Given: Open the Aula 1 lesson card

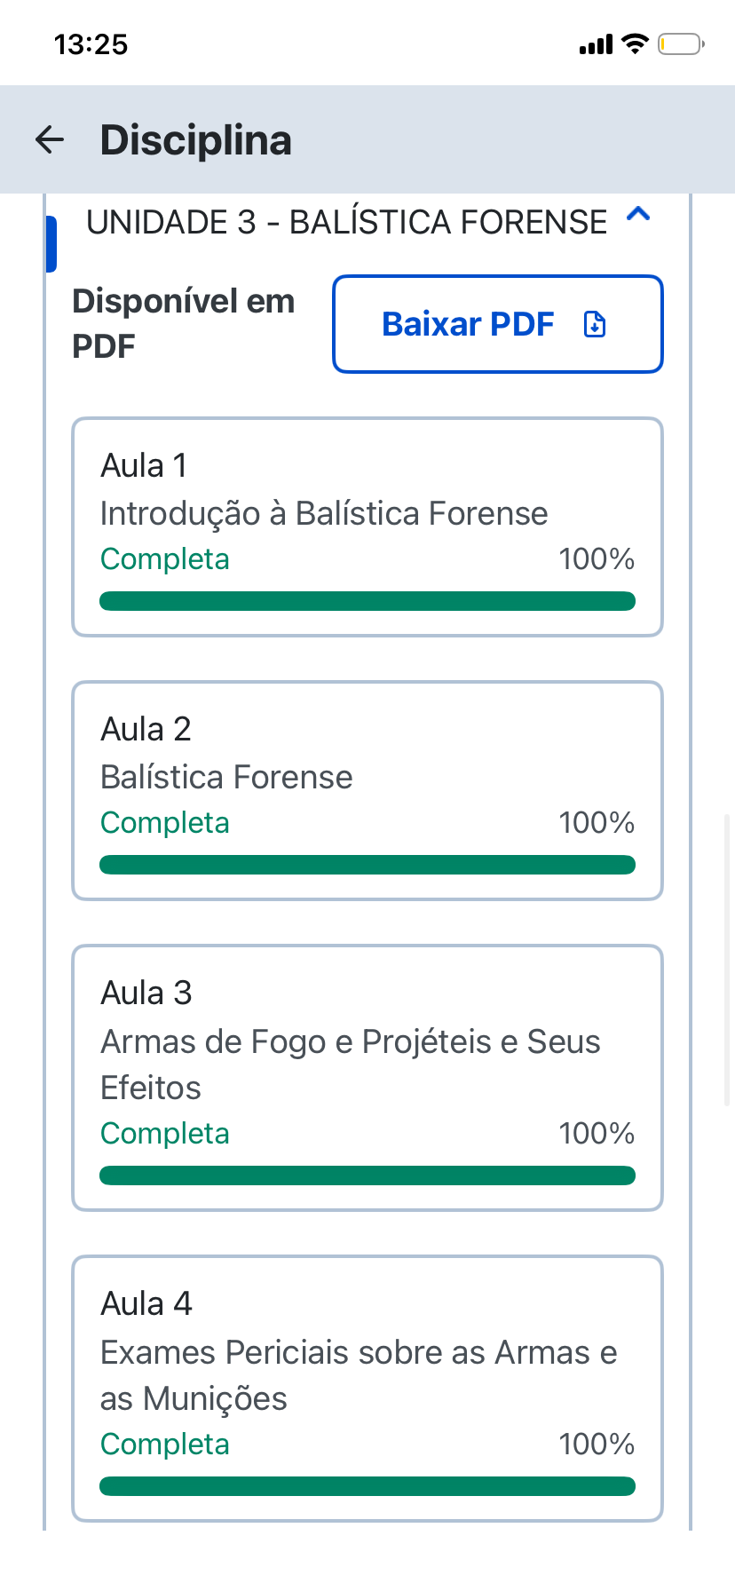Looking at the screenshot, I should pos(367,527).
